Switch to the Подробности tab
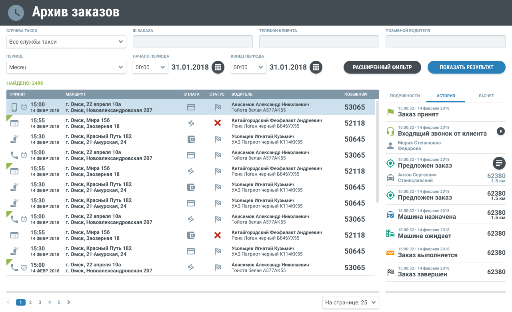This screenshot has height=312, width=512. (405, 96)
